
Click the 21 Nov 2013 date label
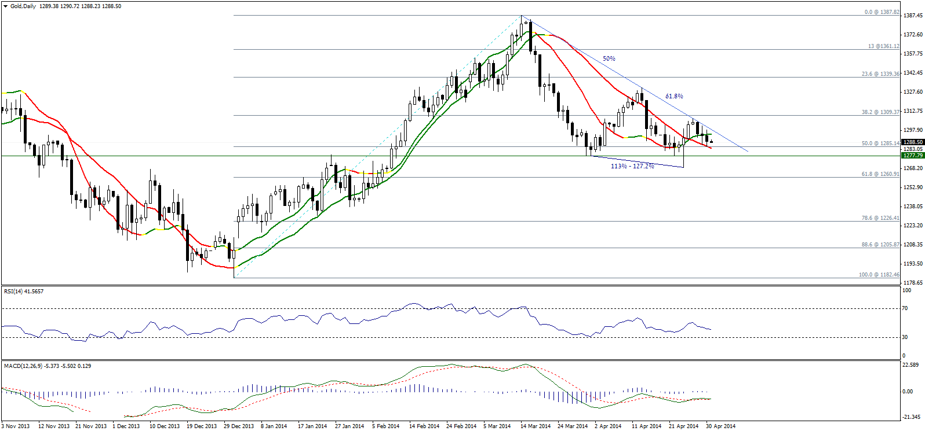pos(91,426)
